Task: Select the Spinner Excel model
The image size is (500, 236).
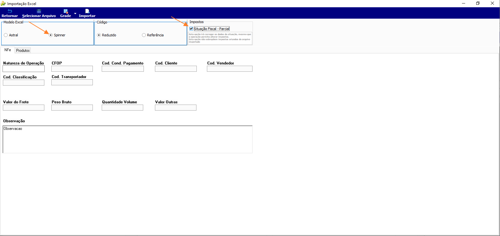Action: (57, 35)
